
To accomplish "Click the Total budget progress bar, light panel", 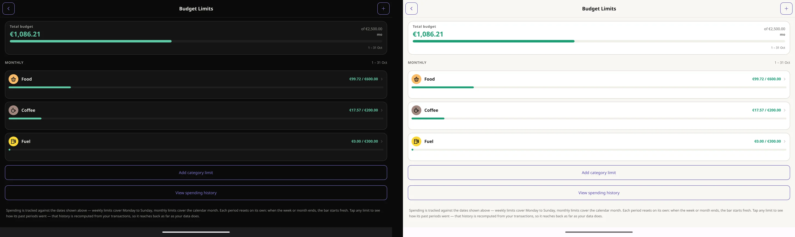I will click(x=599, y=41).
